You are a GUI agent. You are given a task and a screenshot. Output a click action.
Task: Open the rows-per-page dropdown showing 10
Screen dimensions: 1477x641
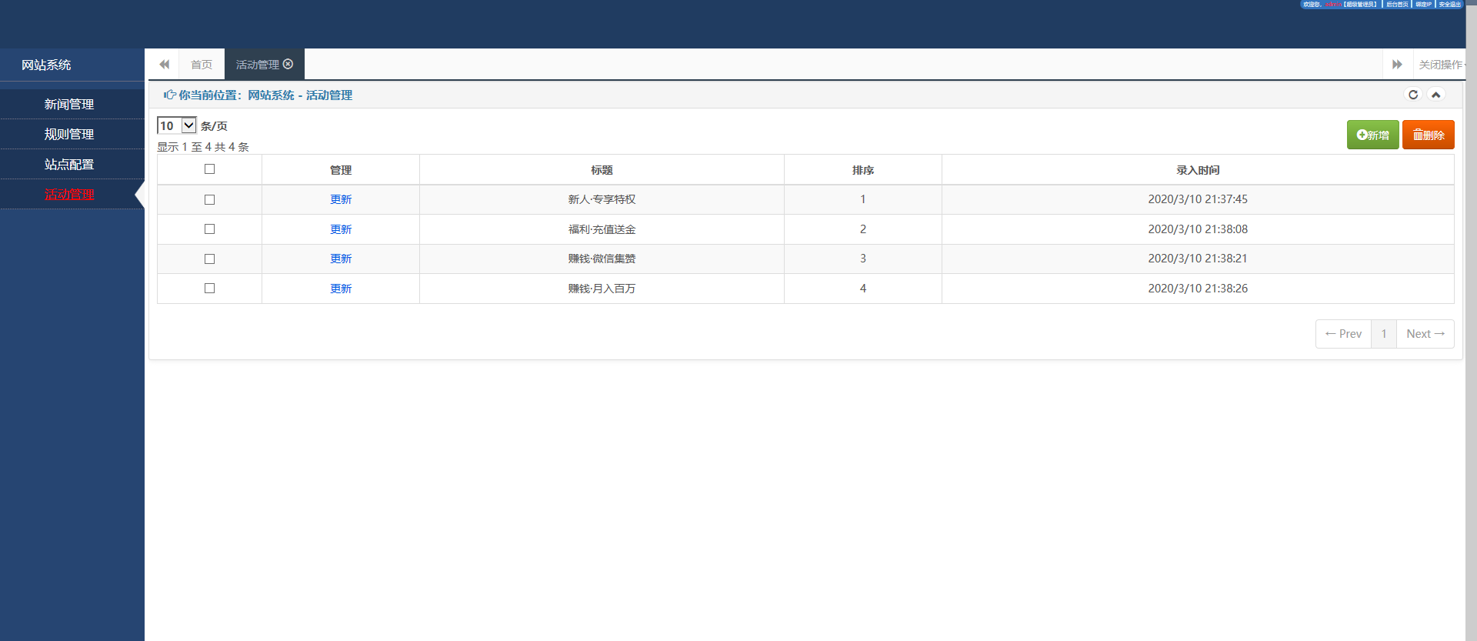tap(177, 125)
